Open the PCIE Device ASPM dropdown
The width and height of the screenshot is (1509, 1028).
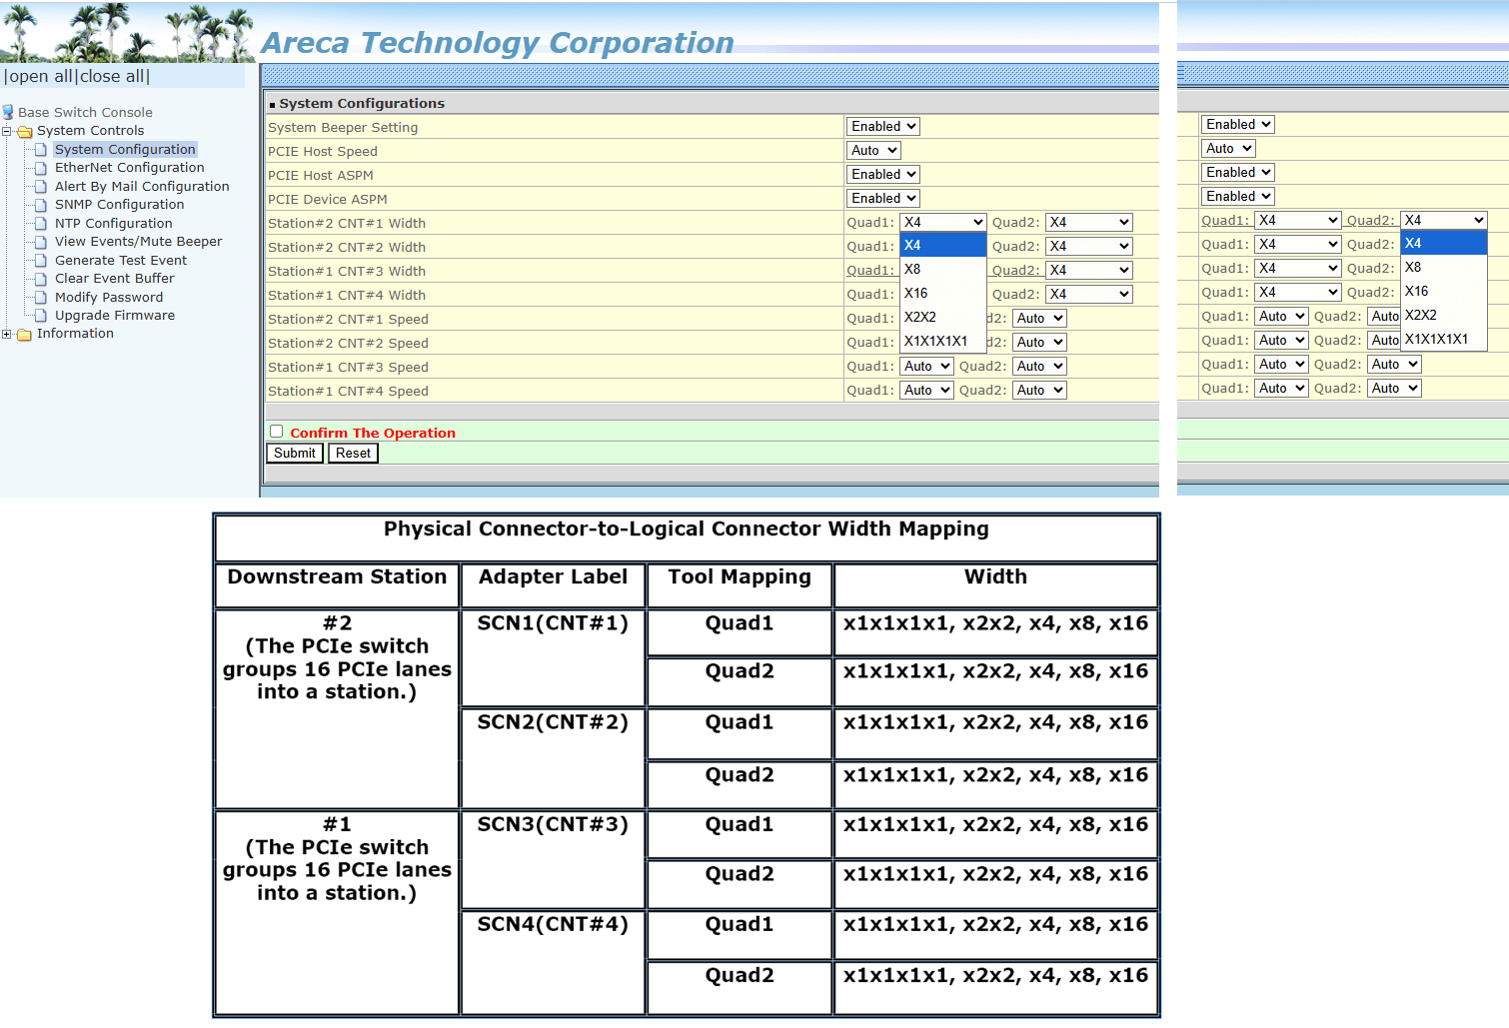[x=882, y=199]
